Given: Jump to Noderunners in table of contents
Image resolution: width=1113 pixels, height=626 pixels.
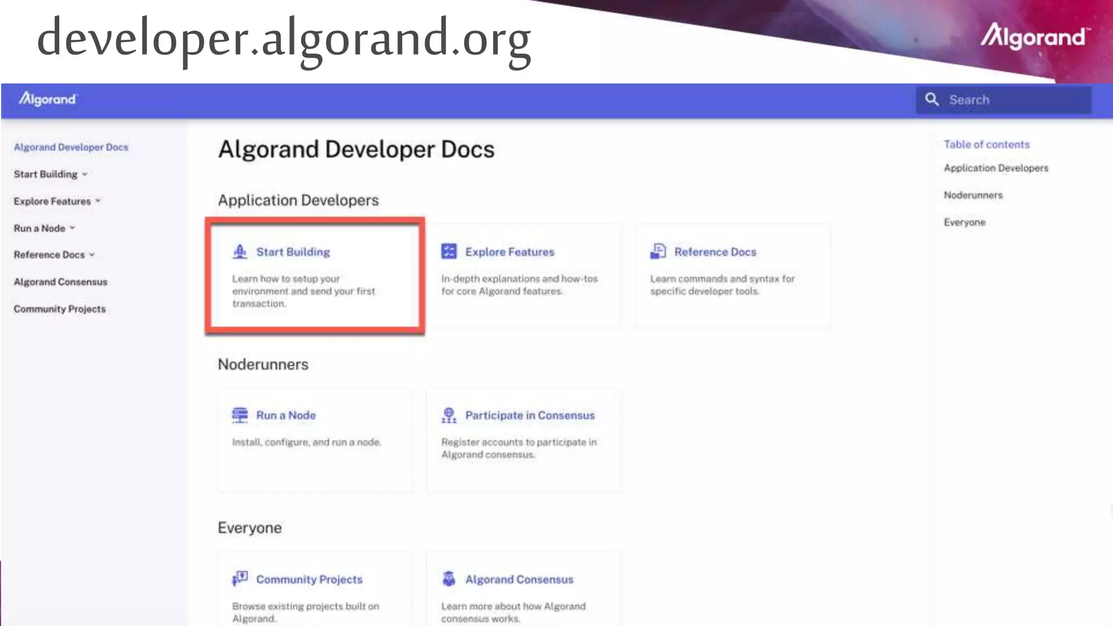Looking at the screenshot, I should [x=973, y=195].
